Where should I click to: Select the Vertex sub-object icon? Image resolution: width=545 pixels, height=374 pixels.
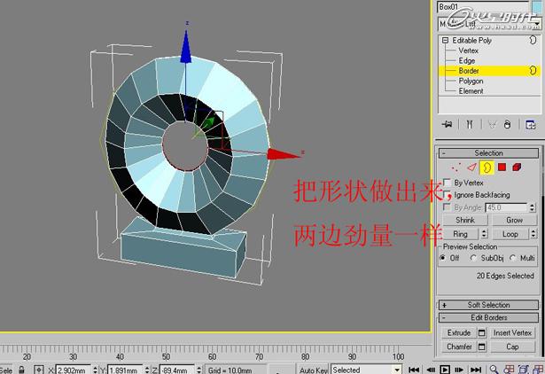[x=456, y=167]
